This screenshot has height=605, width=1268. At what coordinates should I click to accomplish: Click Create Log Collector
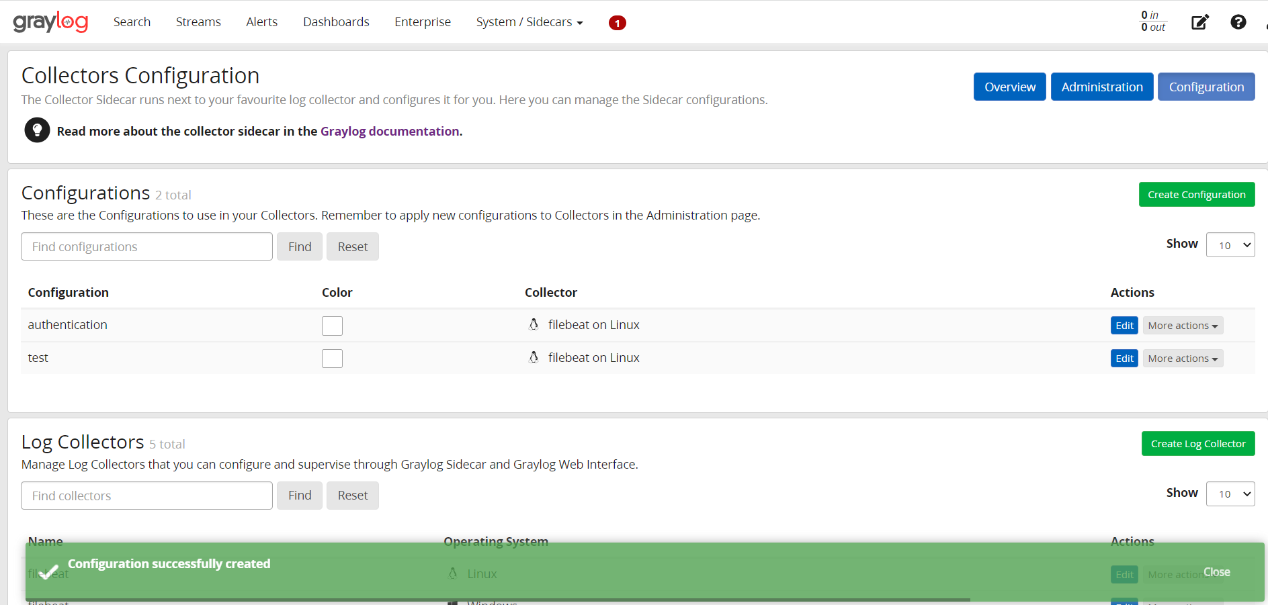(x=1198, y=444)
